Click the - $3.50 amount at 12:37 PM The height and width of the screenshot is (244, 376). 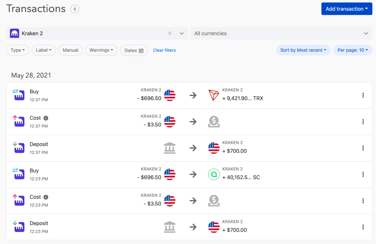pos(152,125)
